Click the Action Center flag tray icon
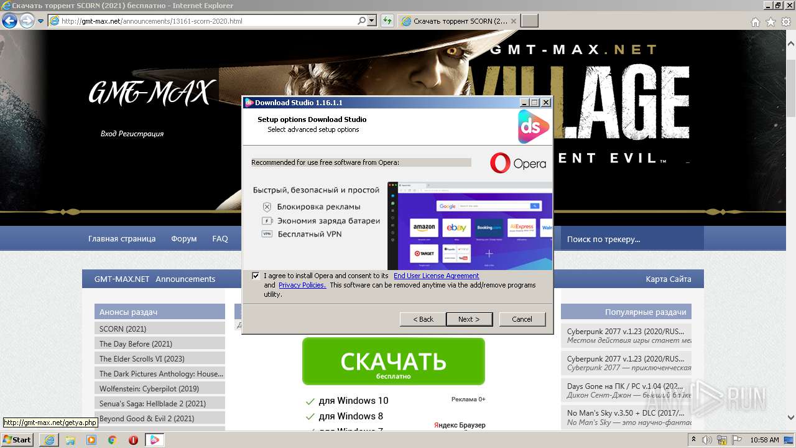The height and width of the screenshot is (448, 796). pos(737,440)
